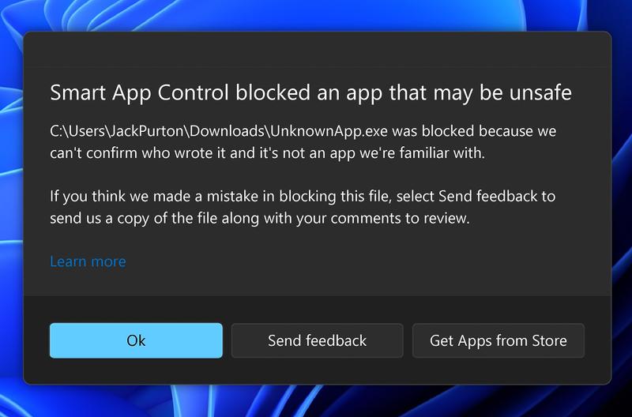Image resolution: width=632 pixels, height=417 pixels.
Task: Click the Send feedback button
Action: click(x=318, y=340)
